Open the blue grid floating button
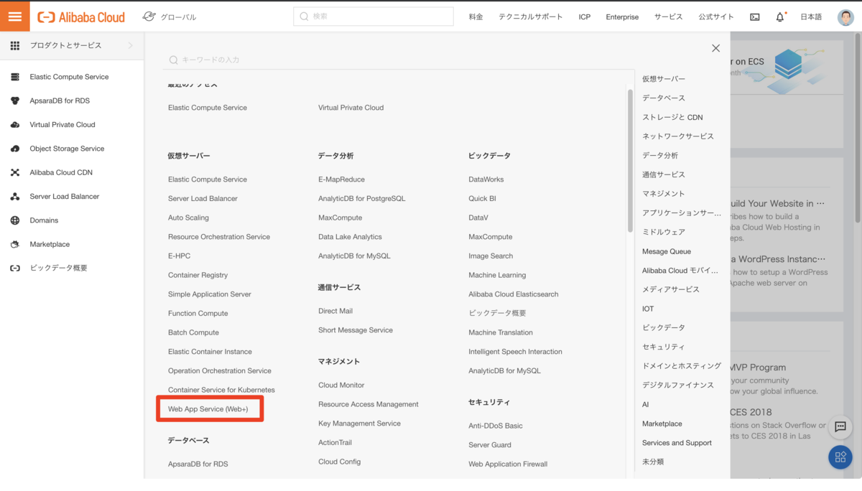 coord(840,457)
